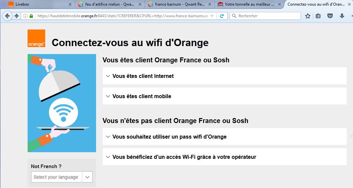Image resolution: width=353 pixels, height=188 pixels.
Task: Close the Votre tonnelle au meilleur tab
Action: (x=280, y=4)
